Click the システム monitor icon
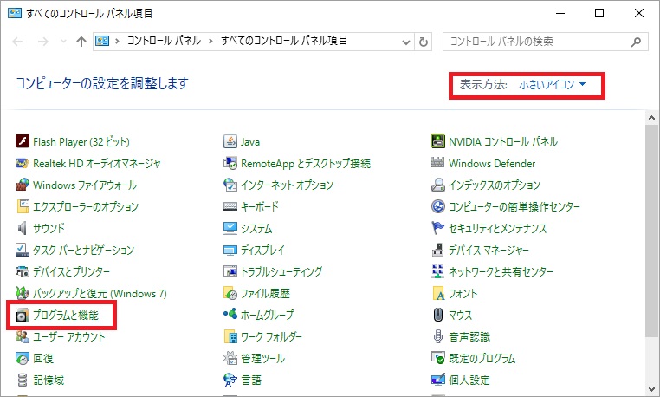This screenshot has height=397, width=660. point(230,228)
